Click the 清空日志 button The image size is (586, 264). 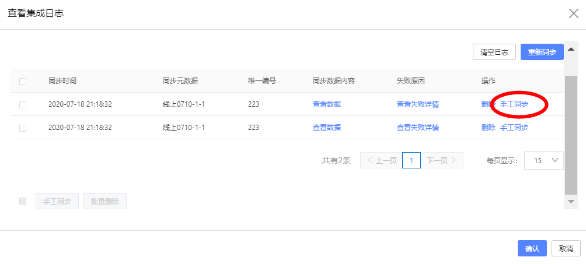pos(494,52)
